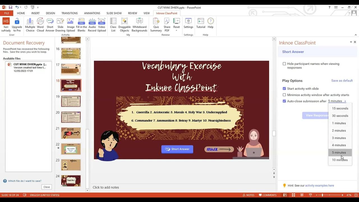
Task: Open the heri sufriady user profile
Action: (x=6, y=25)
